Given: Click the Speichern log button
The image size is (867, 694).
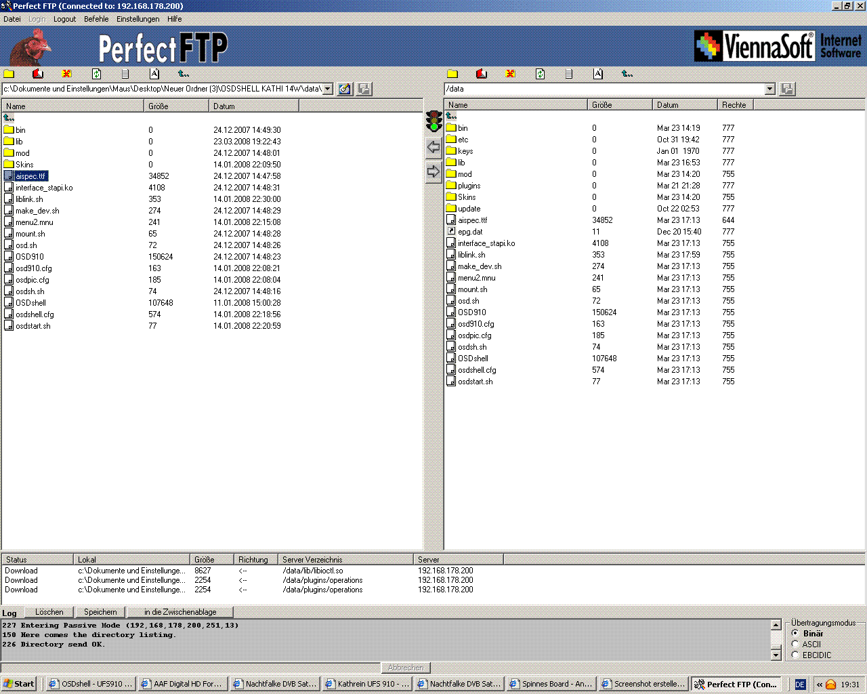Looking at the screenshot, I should [x=100, y=612].
